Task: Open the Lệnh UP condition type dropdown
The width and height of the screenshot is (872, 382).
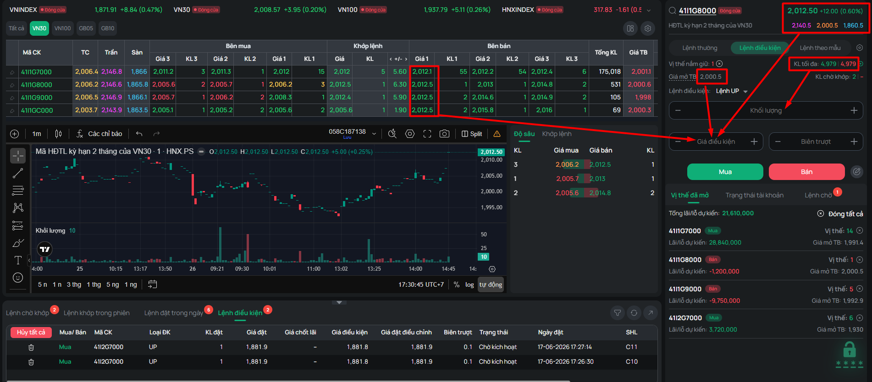Action: 732,91
